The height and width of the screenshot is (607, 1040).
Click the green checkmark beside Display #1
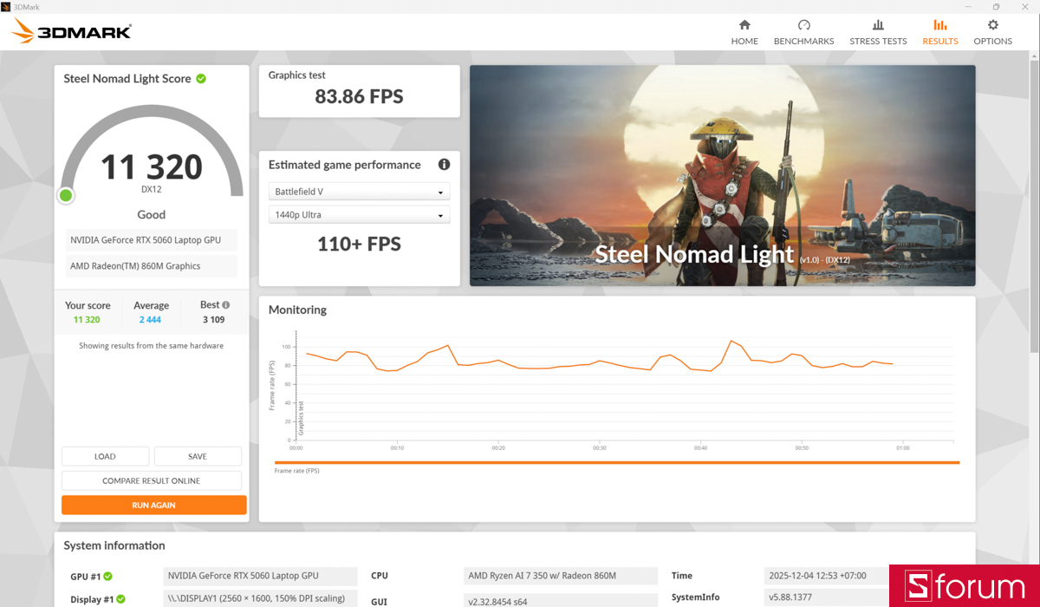coord(121,598)
